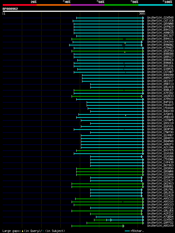175x233 pixels.
Task: Click the UniRef100_Q69F96 label text
Action: click(160, 129)
